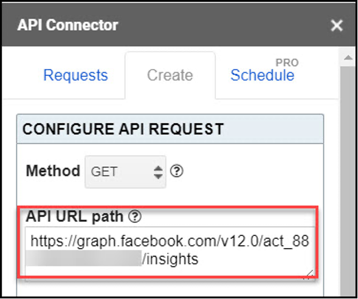Screen dimensions: 358x299
Task: Open the Method GET dropdown
Action: (125, 172)
